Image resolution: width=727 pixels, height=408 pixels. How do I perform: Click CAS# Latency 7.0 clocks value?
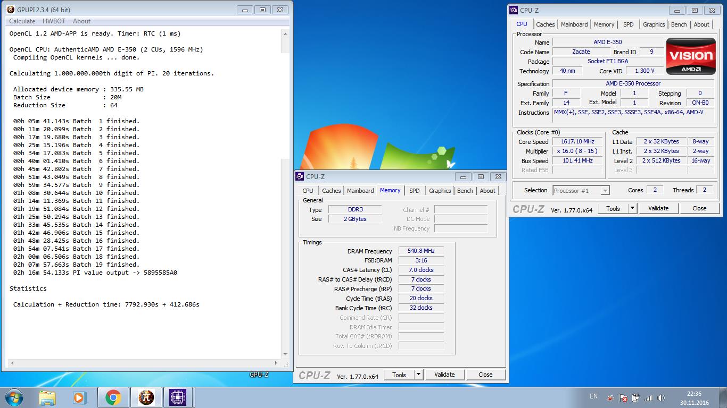click(x=421, y=270)
